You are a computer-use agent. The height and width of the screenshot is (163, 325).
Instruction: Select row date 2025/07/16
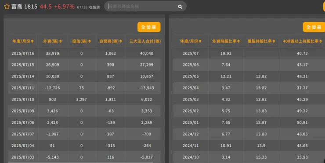pos(23,53)
